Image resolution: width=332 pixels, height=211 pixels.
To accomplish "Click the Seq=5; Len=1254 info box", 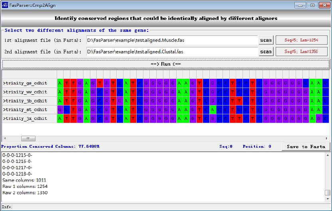I will click(302, 40).
